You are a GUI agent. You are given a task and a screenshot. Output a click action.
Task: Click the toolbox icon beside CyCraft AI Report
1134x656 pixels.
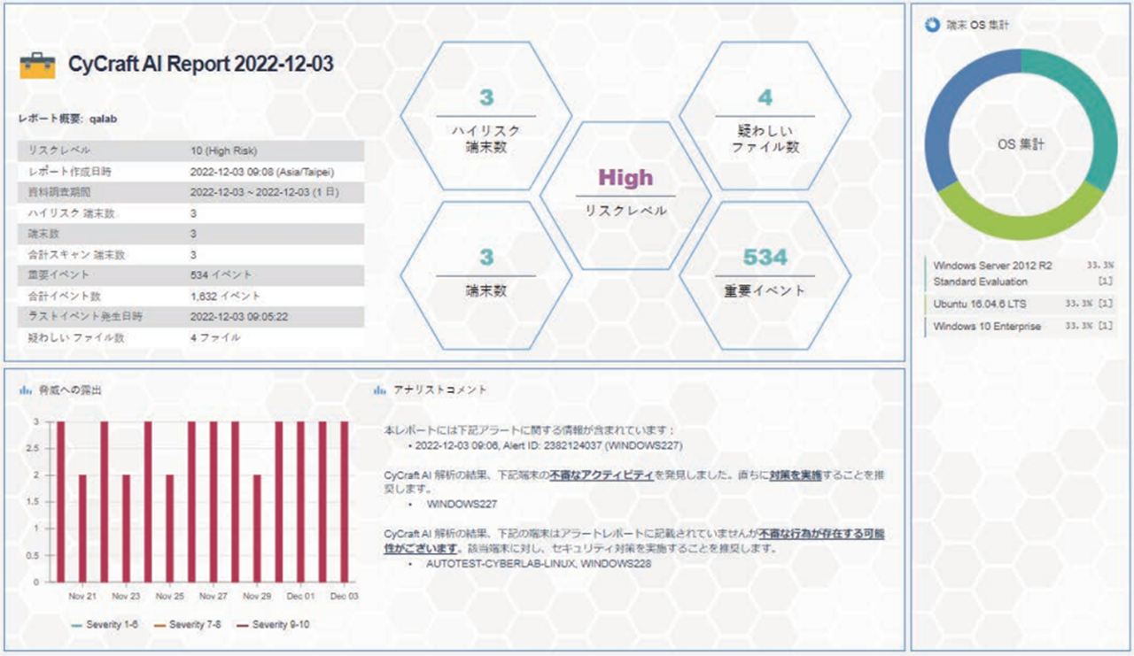pos(36,66)
